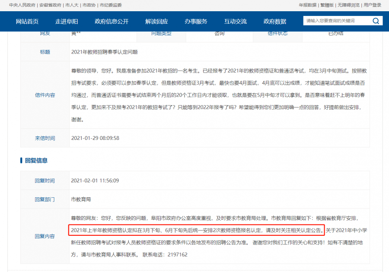Click the 回复信息 section heading

pos(36,161)
